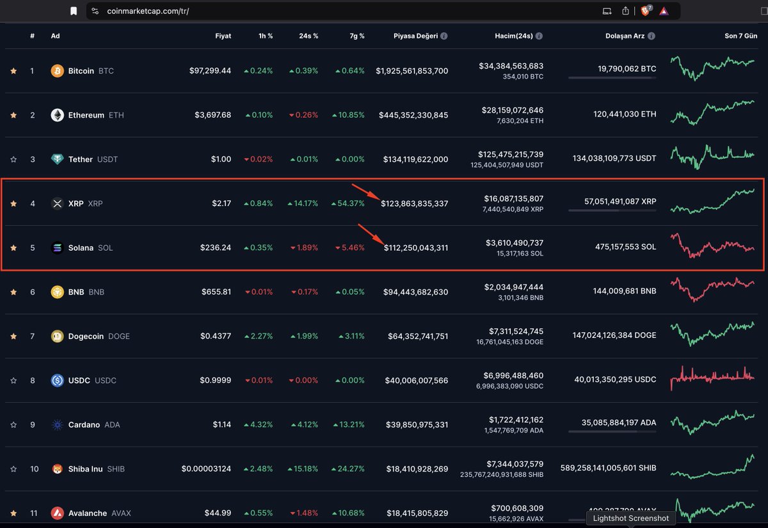Sort table by the # rank column

tap(32, 36)
